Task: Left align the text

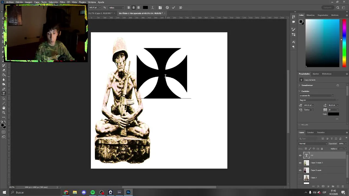Action: coord(129,8)
